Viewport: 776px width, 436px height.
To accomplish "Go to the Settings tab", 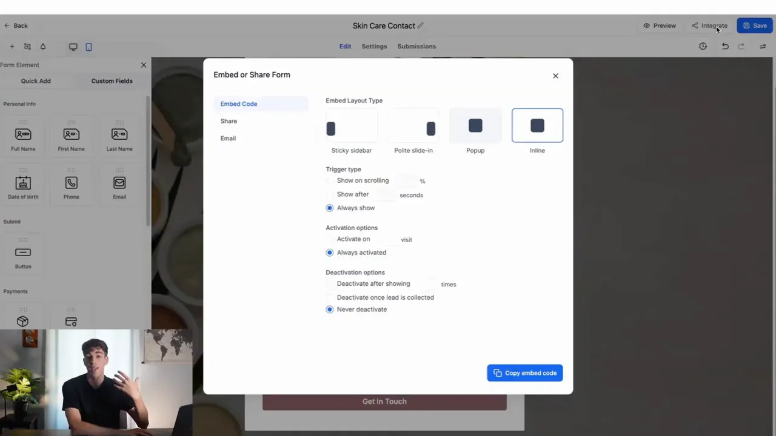I will point(374,46).
